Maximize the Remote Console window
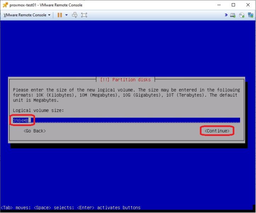256x213 pixels. tap(233, 5)
